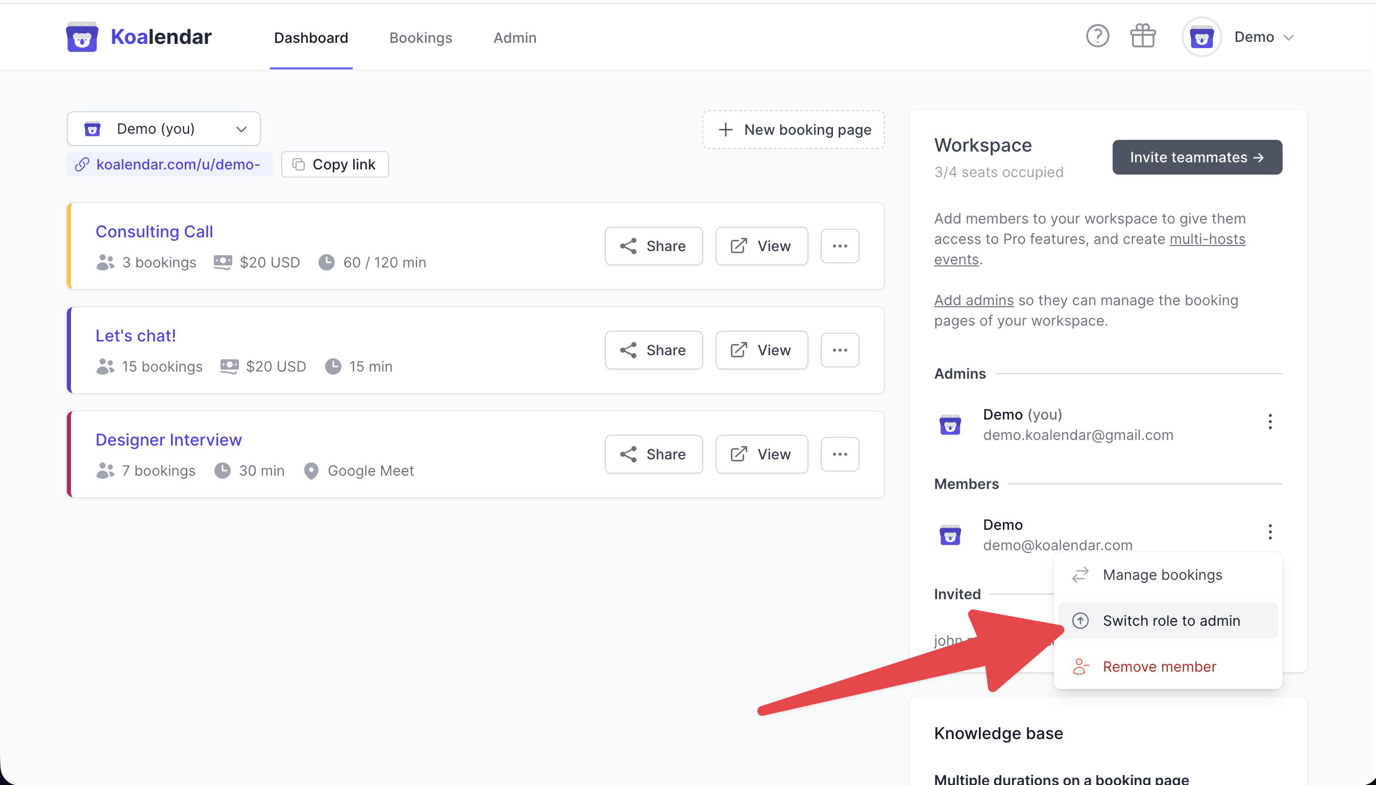This screenshot has width=1376, height=785.
Task: Click the Invite teammates button
Action: (x=1196, y=157)
